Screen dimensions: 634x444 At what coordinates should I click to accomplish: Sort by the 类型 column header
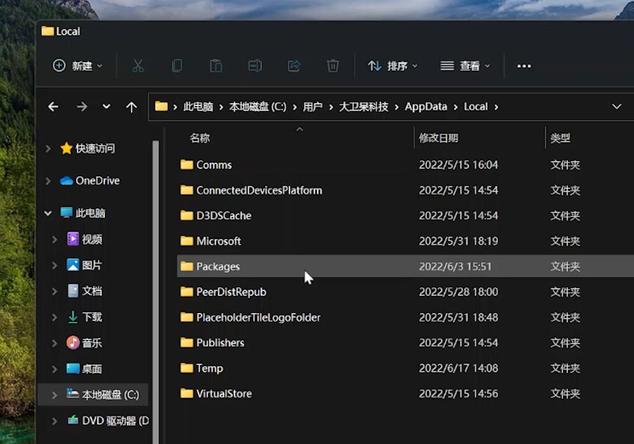pyautogui.click(x=560, y=138)
